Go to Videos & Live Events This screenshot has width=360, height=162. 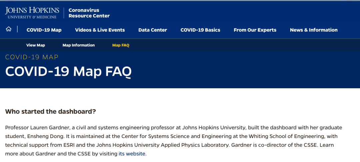100,30
